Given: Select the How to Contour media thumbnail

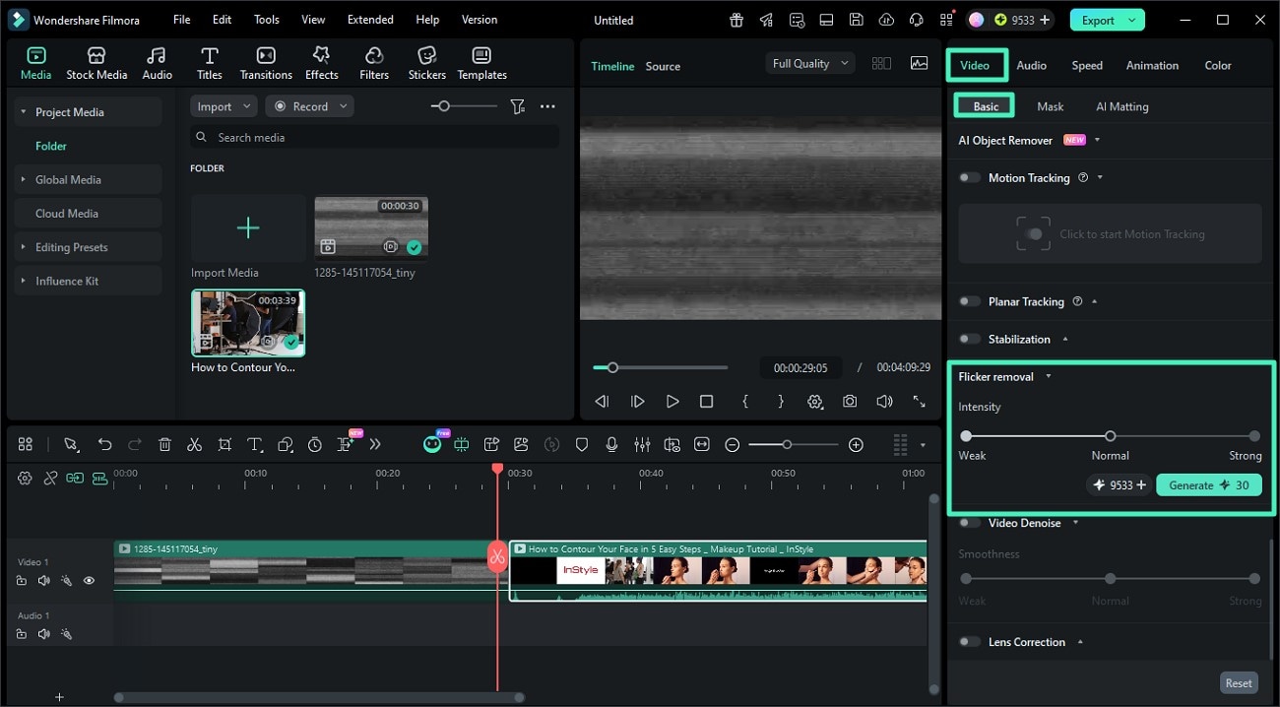Looking at the screenshot, I should (x=248, y=323).
